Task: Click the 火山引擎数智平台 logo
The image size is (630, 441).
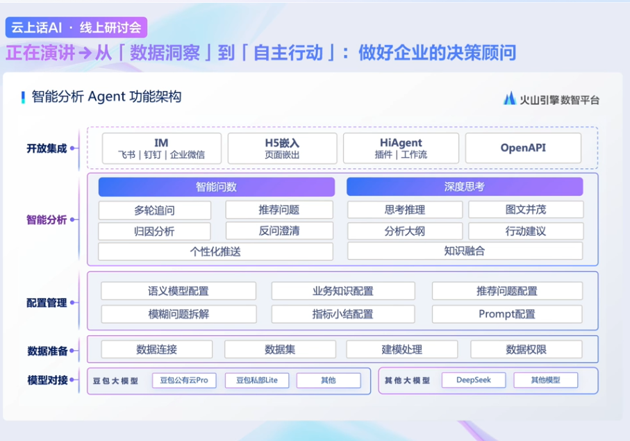Action: tap(552, 99)
